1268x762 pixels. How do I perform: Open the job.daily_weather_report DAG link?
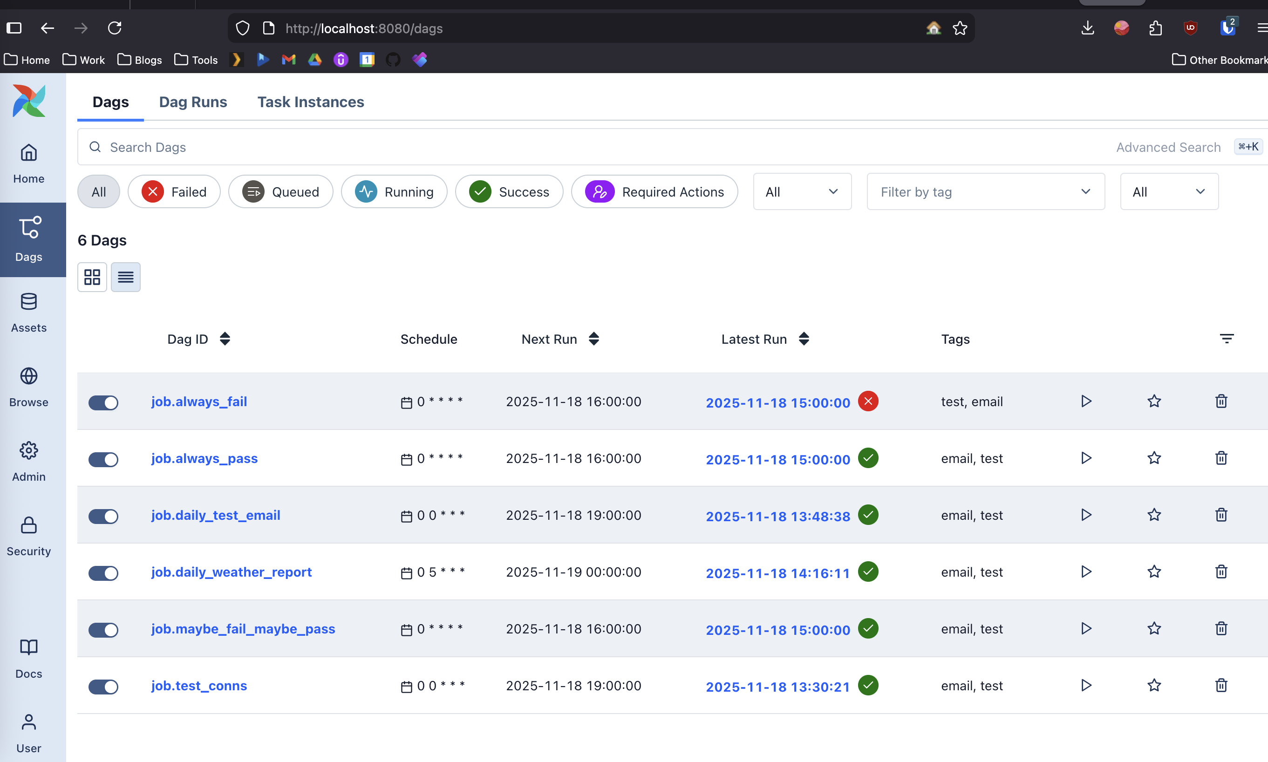point(231,571)
